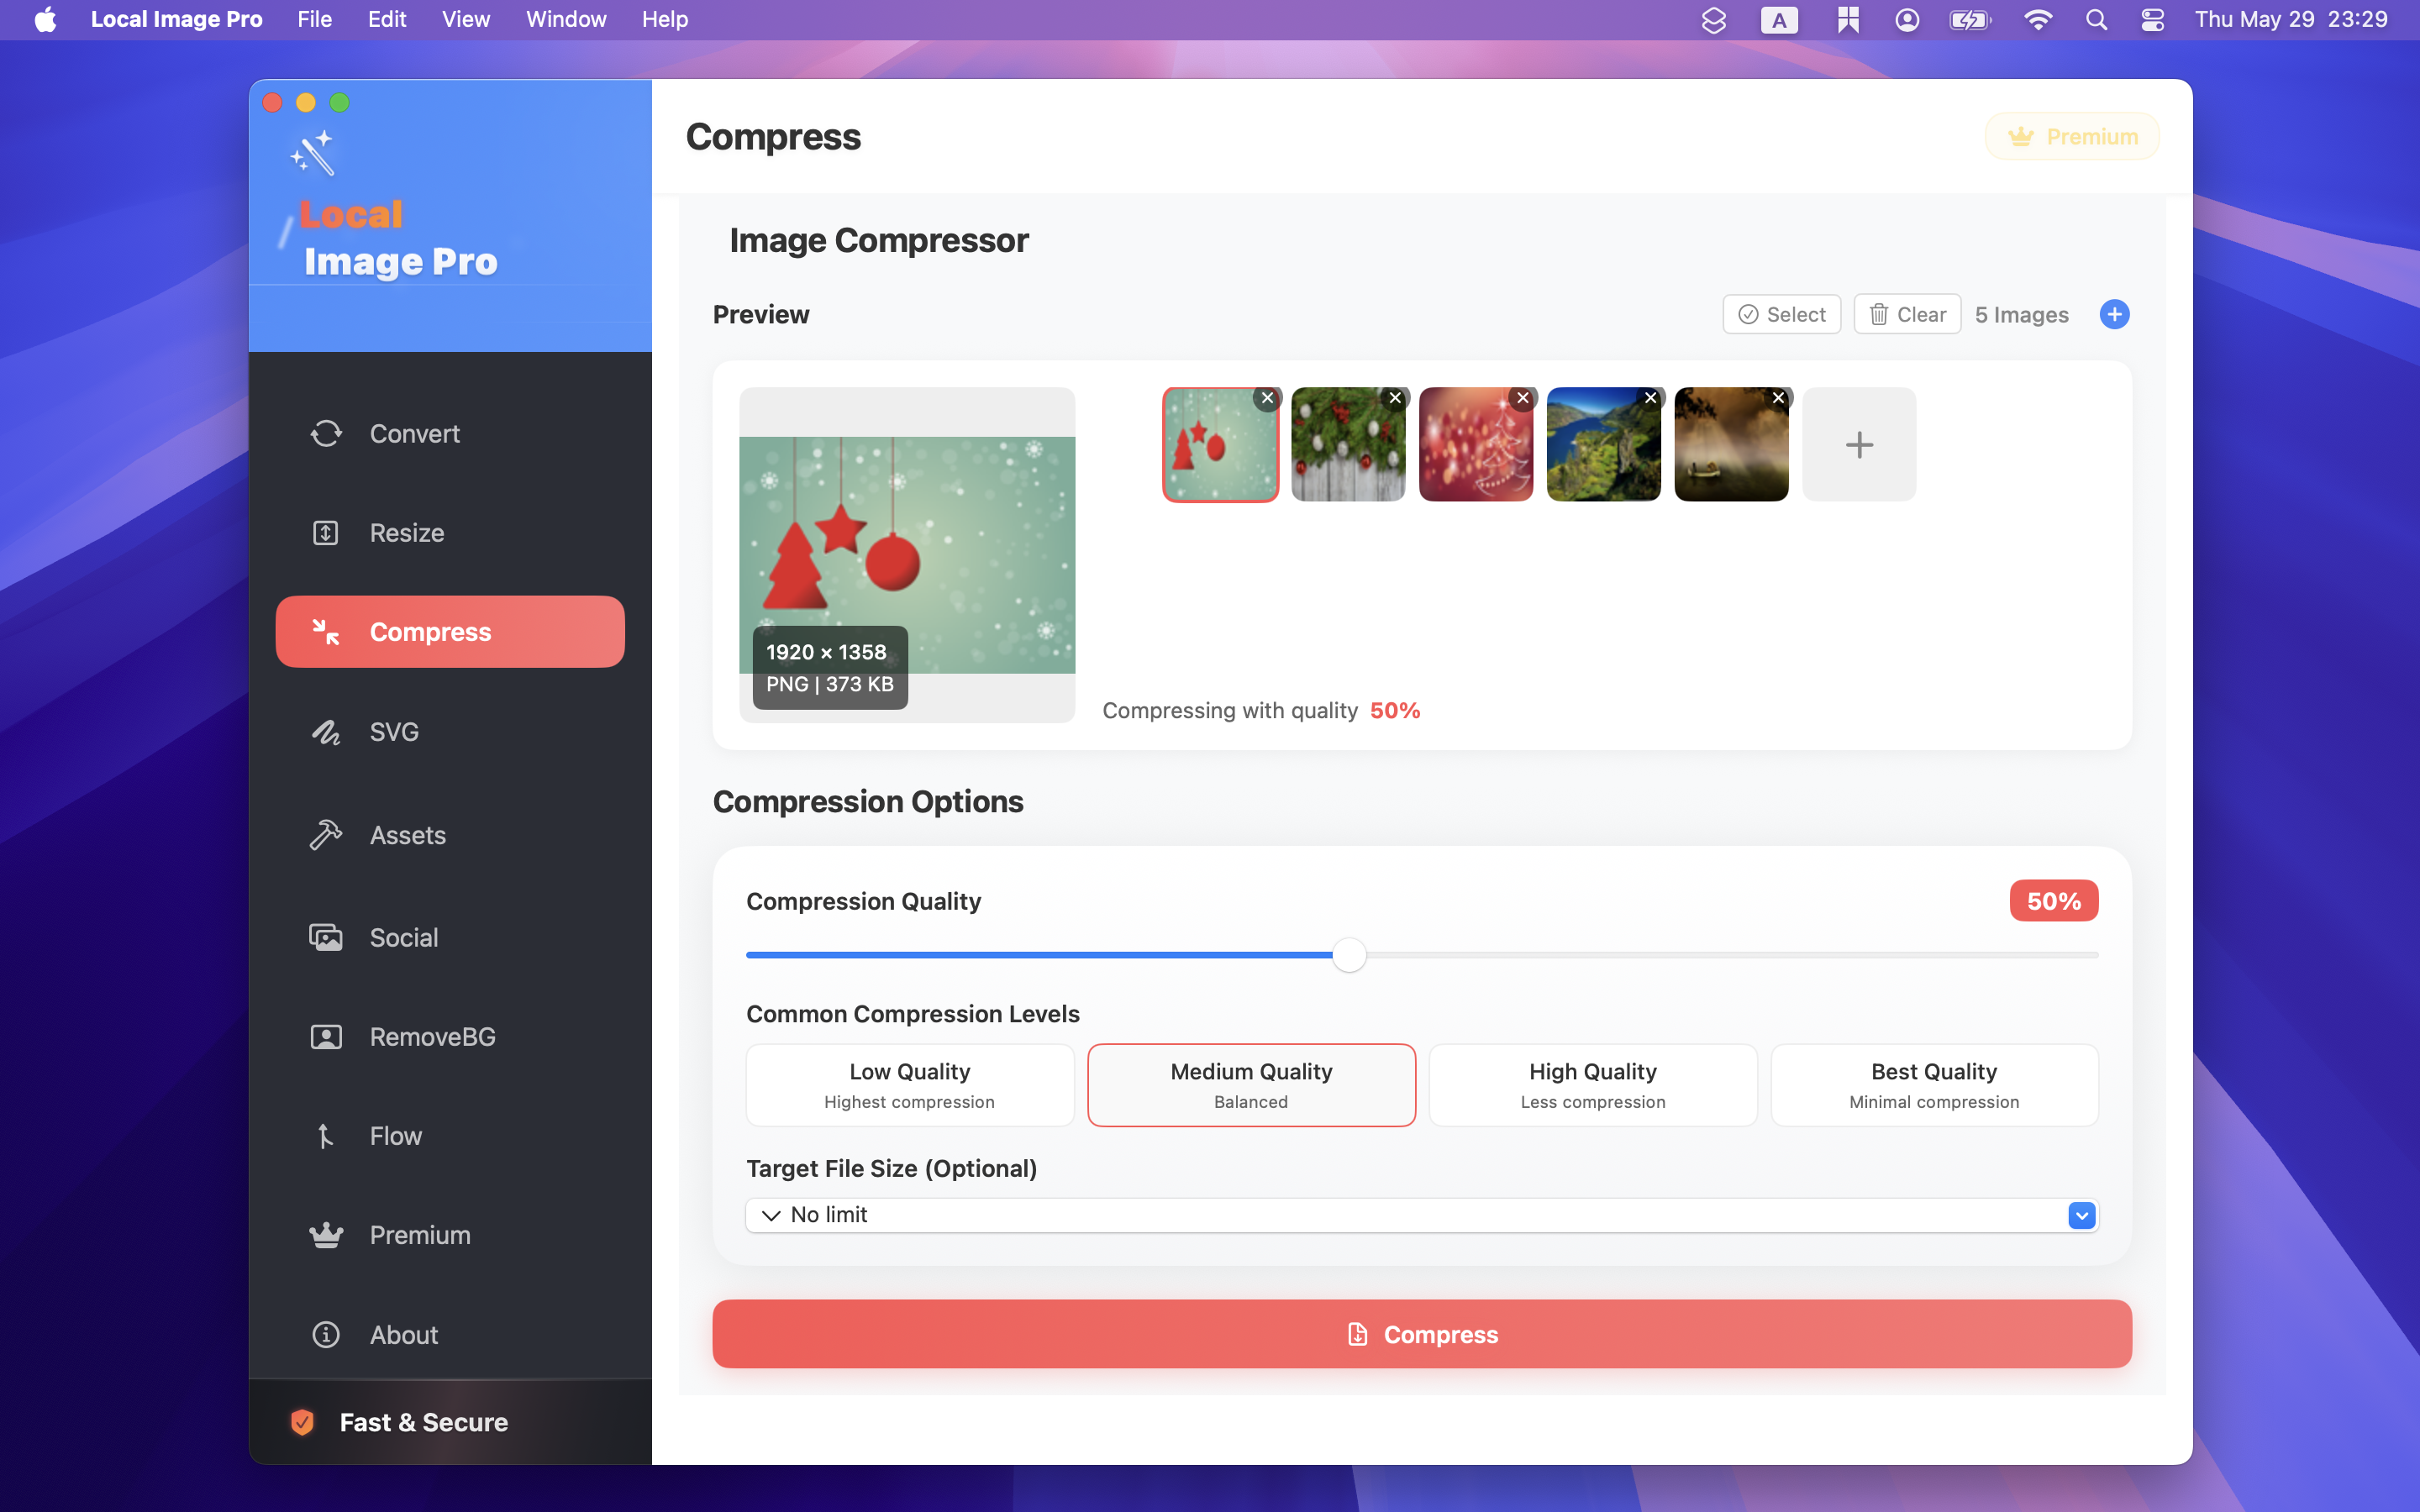Click the blue plus add-images icon
This screenshot has width=2420, height=1512.
click(2114, 314)
